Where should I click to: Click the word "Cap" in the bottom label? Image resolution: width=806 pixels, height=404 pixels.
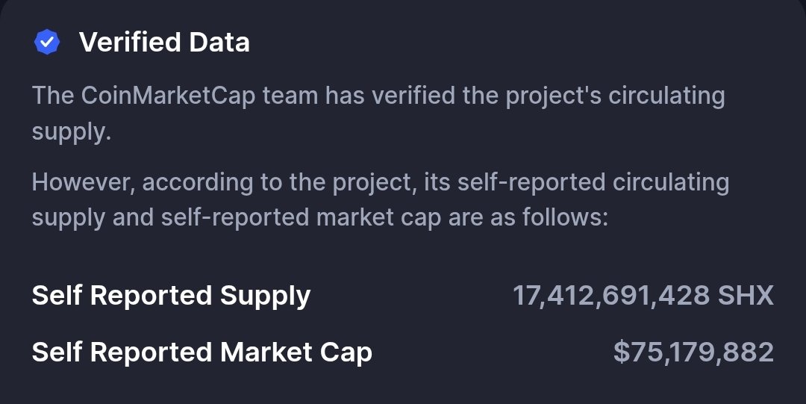(347, 352)
